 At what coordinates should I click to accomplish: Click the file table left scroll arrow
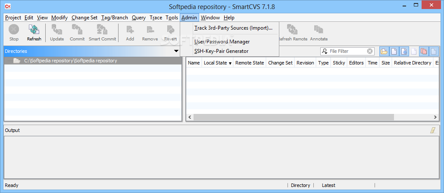[x=190, y=117]
